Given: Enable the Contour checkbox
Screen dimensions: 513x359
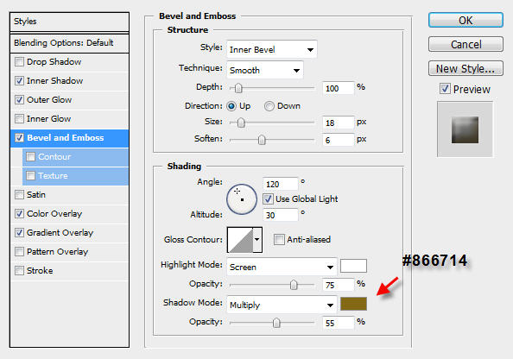Looking at the screenshot, I should 31,156.
